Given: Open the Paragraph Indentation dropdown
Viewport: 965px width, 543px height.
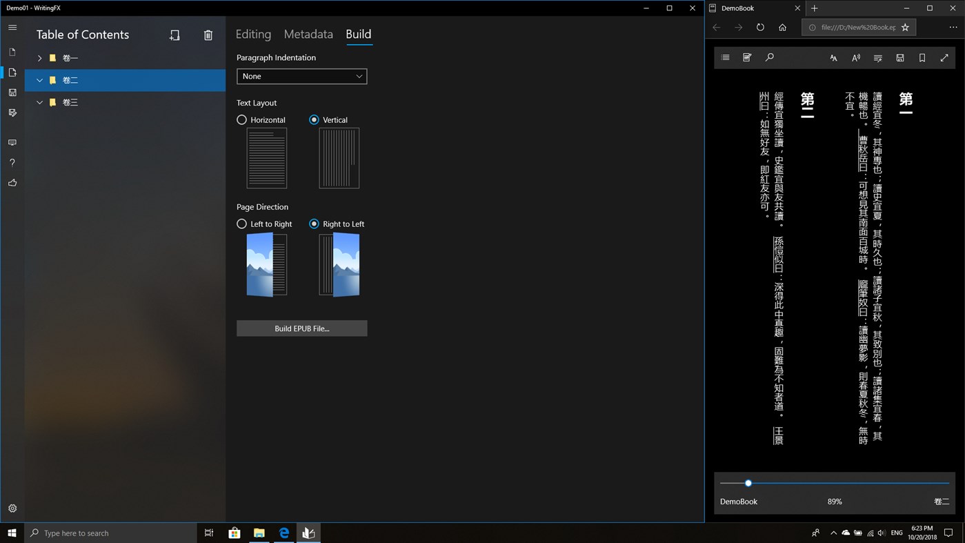Looking at the screenshot, I should point(301,76).
